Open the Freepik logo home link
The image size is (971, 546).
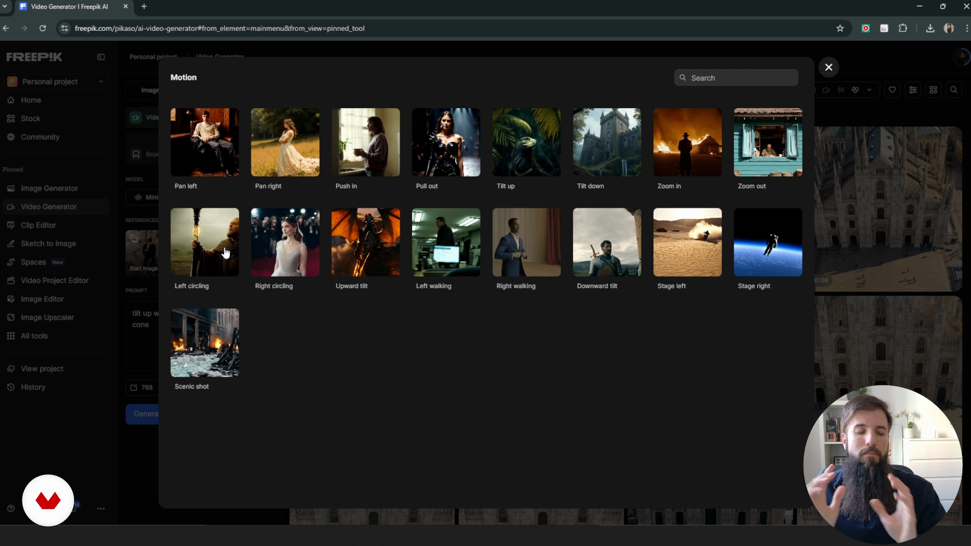pyautogui.click(x=34, y=57)
